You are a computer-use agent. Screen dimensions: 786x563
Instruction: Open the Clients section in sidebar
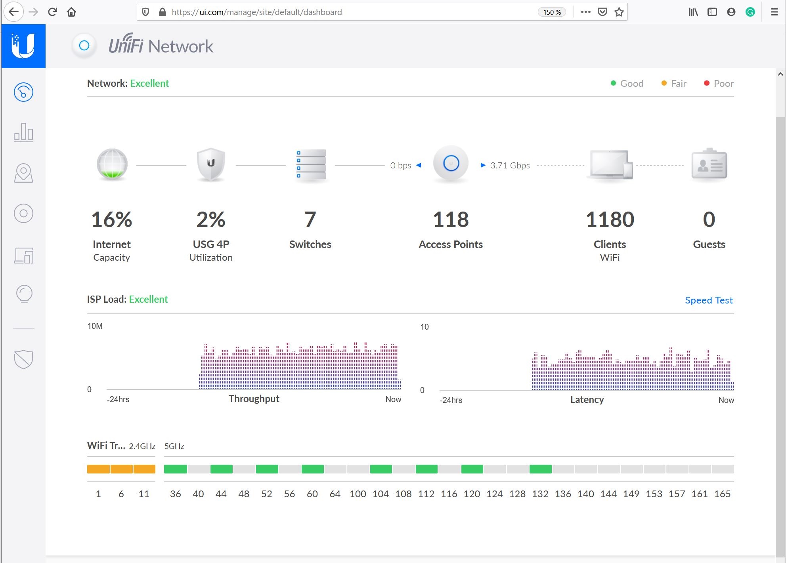(23, 255)
